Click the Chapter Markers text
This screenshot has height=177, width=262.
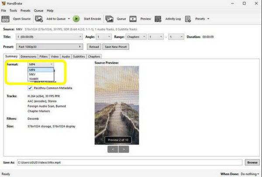point(39,111)
